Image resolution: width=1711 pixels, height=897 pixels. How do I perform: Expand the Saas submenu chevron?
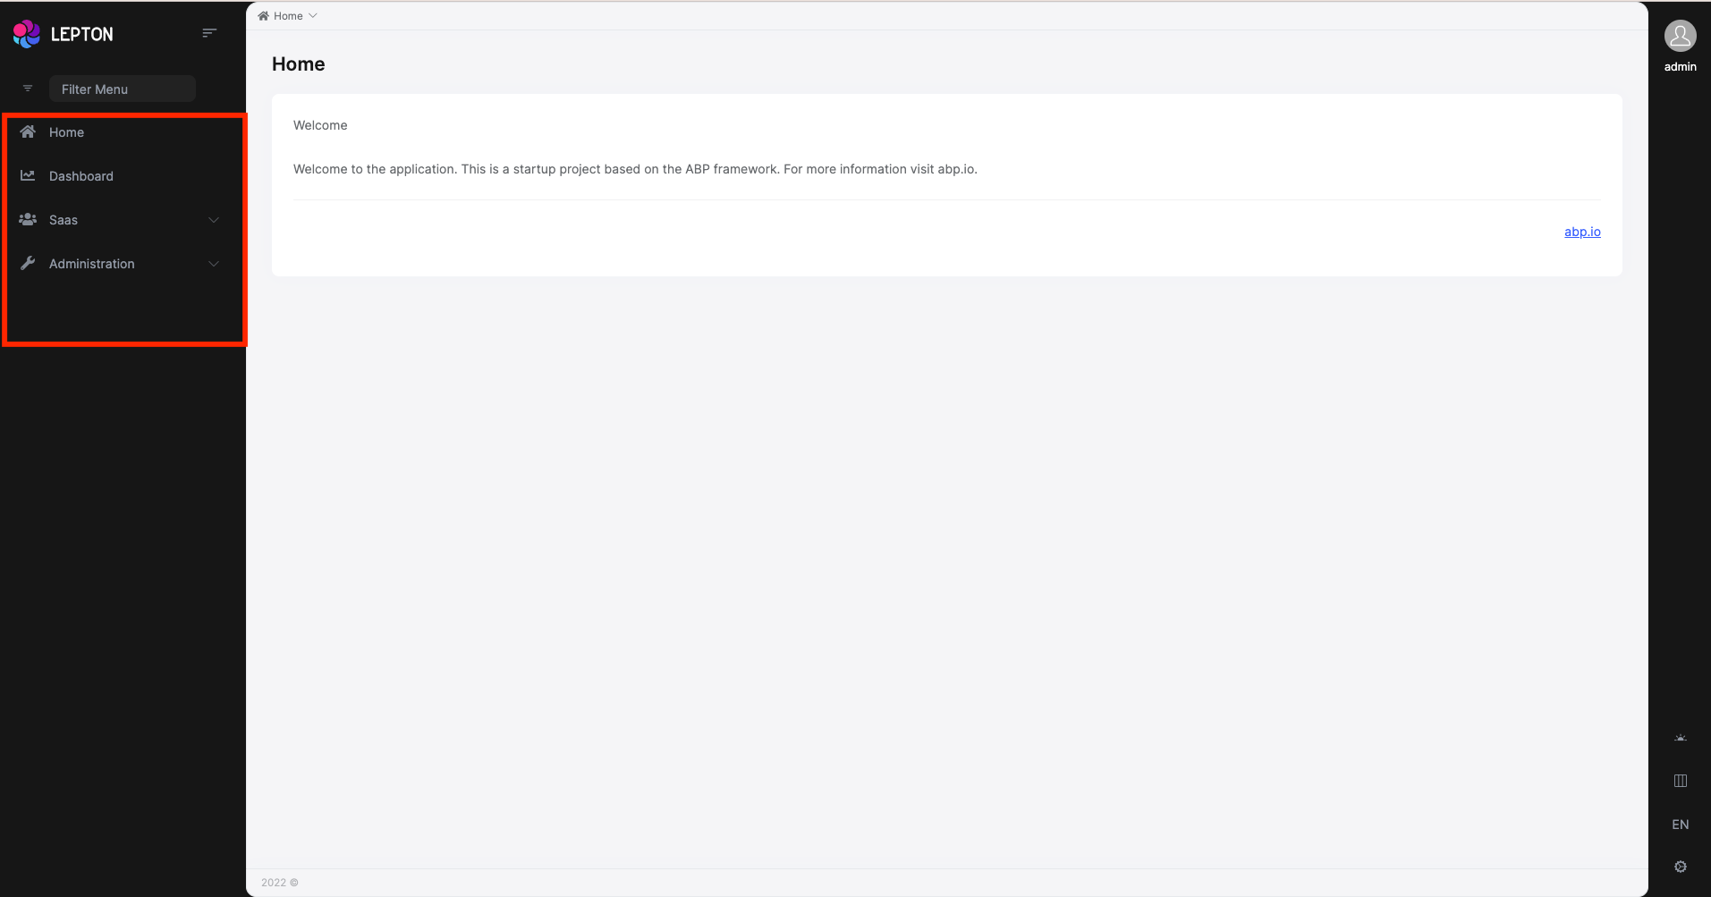pos(214,220)
